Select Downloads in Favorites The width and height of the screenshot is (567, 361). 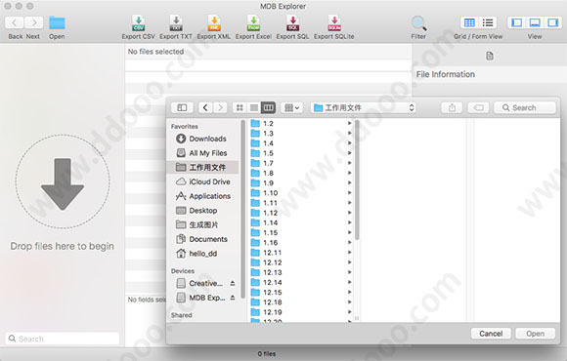(203, 139)
